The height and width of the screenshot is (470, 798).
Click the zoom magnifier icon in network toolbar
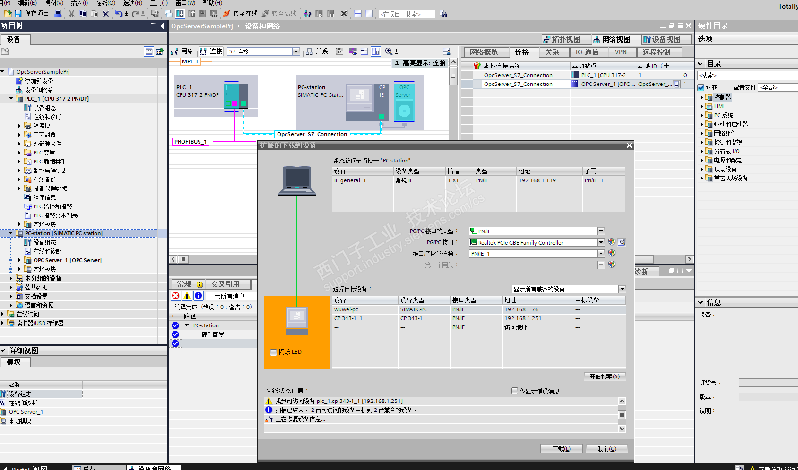389,51
